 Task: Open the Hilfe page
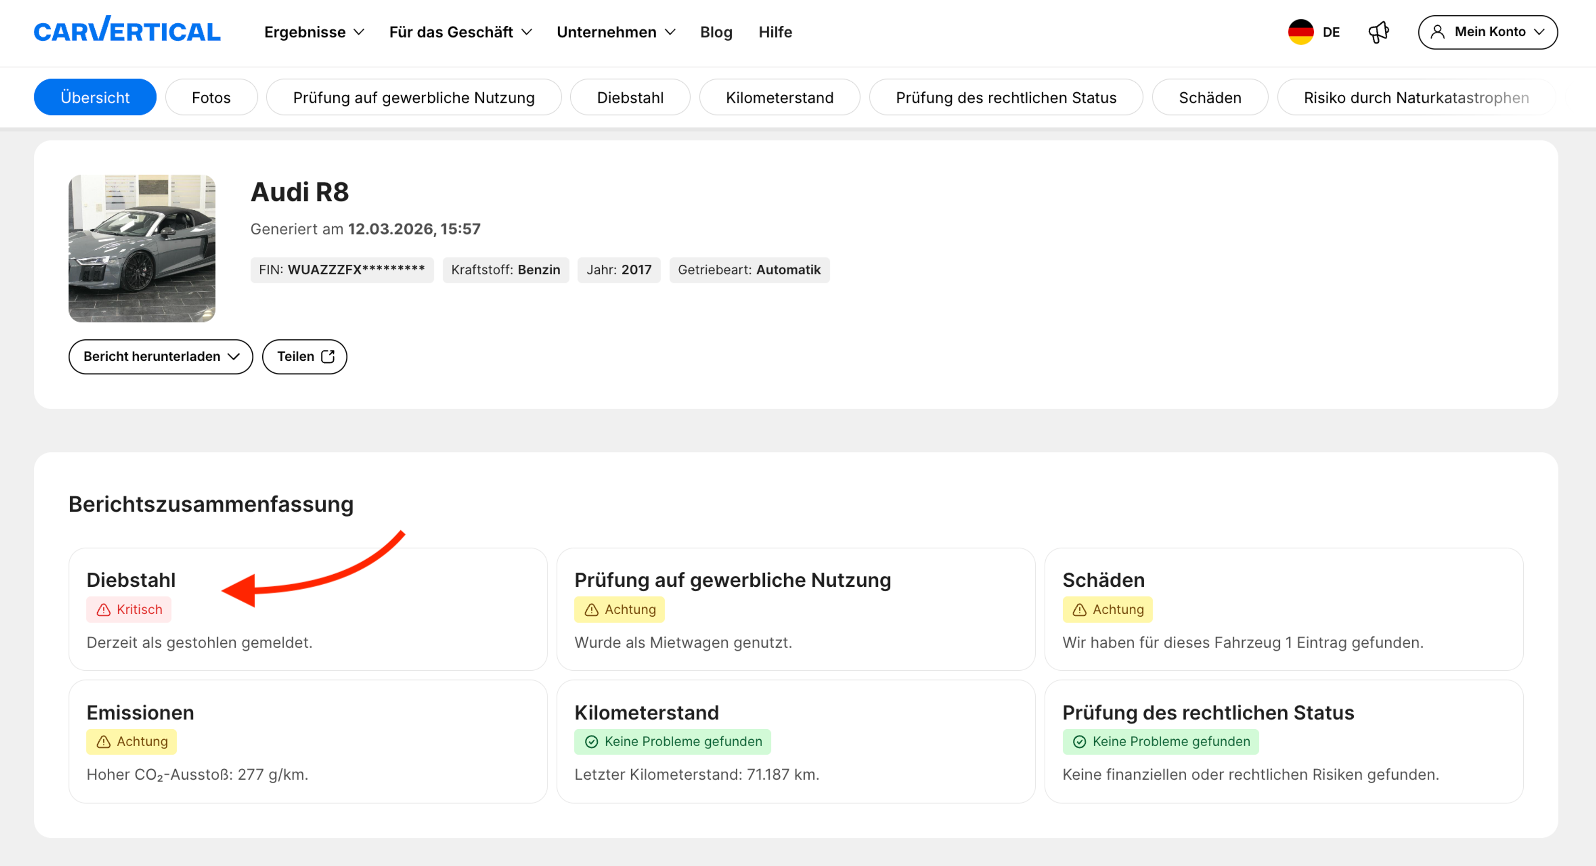click(775, 32)
